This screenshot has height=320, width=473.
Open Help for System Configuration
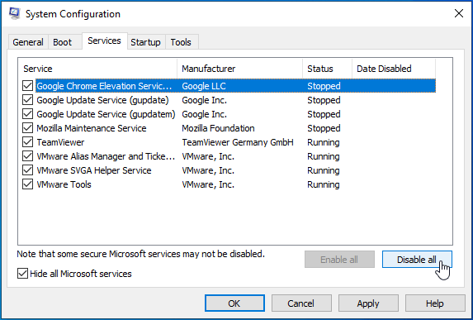435,303
